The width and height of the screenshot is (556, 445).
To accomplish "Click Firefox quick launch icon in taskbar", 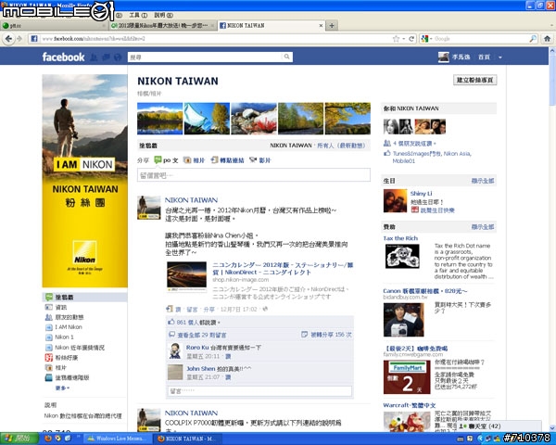I will pyautogui.click(x=48, y=439).
